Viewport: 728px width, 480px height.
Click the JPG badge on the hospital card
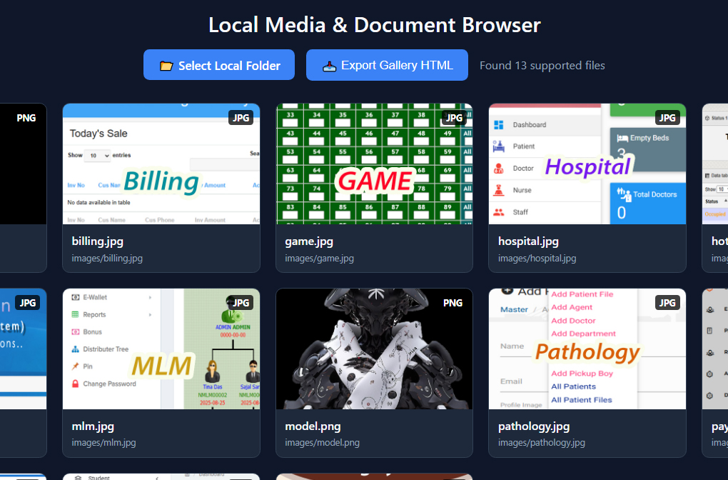667,118
